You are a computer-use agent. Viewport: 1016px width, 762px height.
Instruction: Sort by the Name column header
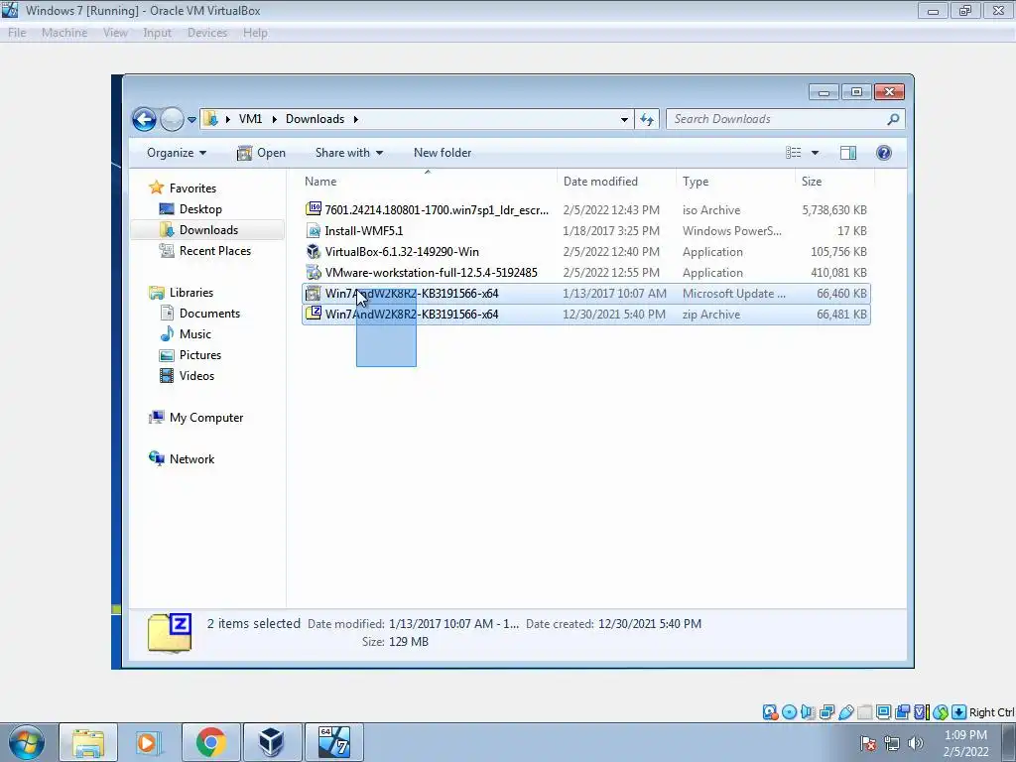click(x=428, y=182)
